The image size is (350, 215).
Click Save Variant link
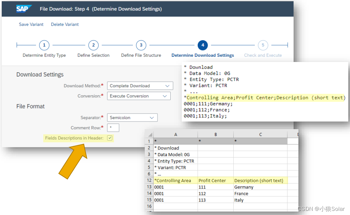[x=31, y=24]
